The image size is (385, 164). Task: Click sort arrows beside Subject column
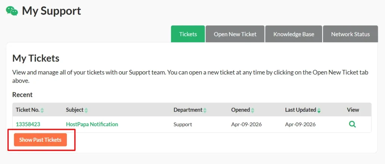[x=86, y=110]
